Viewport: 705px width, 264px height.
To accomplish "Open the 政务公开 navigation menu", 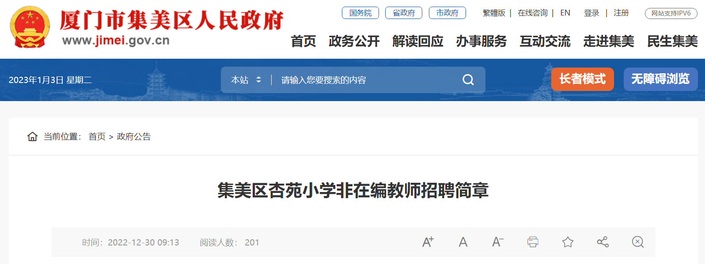I will [354, 41].
